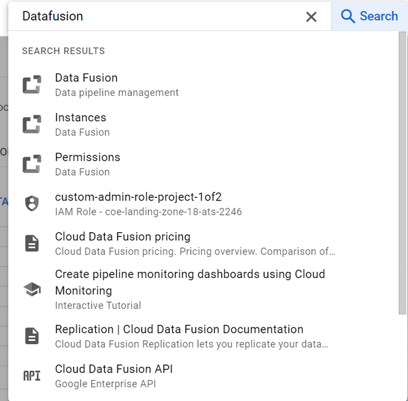Click the Instances result icon

(x=32, y=124)
